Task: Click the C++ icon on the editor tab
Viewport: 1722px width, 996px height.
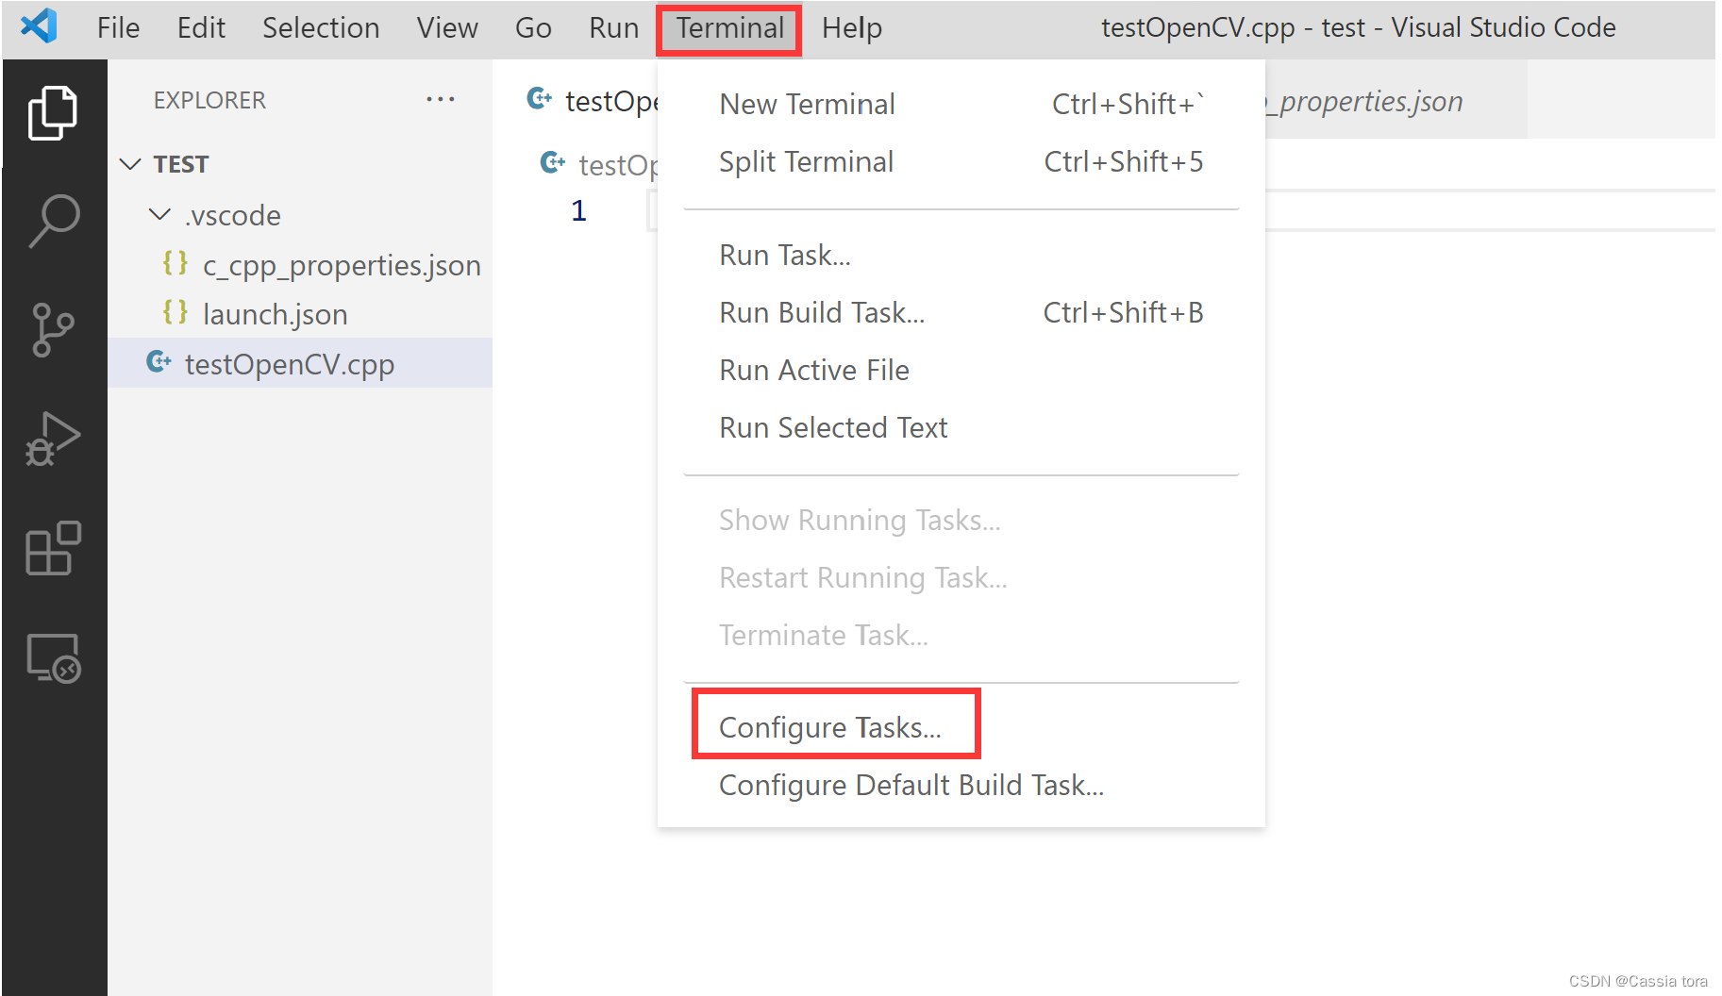Action: (x=540, y=99)
